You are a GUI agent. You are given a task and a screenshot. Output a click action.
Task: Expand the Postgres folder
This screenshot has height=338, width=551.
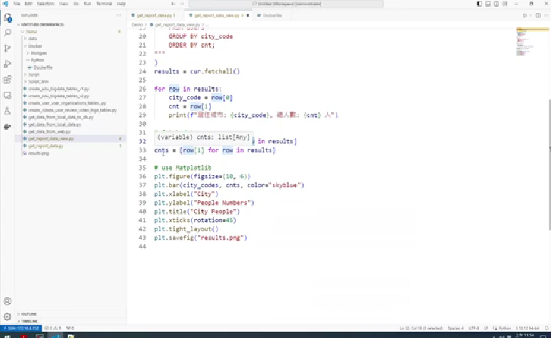[x=39, y=53]
